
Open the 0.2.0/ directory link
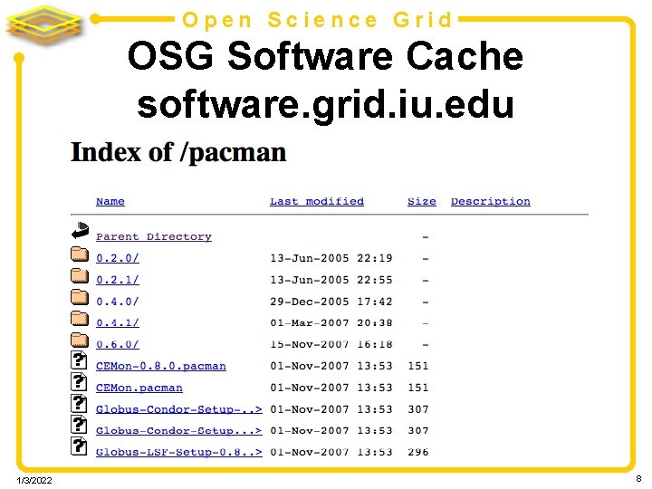pos(118,258)
